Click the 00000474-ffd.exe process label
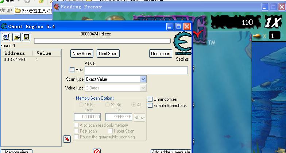Viewport: 286px width, 153px height. (x=96, y=34)
